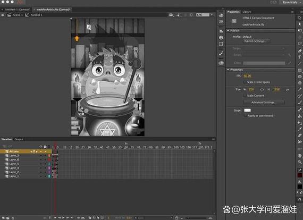Screen dimensions: 303x220
Task: Select the Oval tool
Action: [x=300, y=77]
